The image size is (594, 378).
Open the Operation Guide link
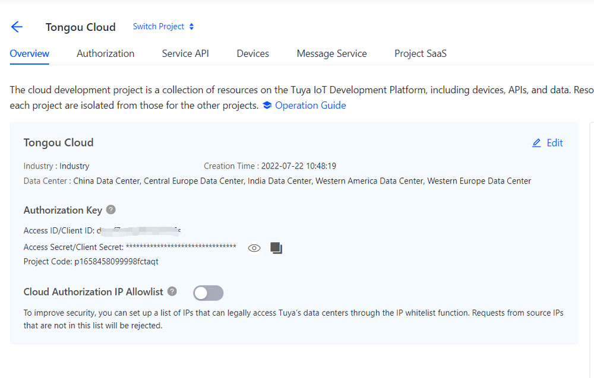310,106
